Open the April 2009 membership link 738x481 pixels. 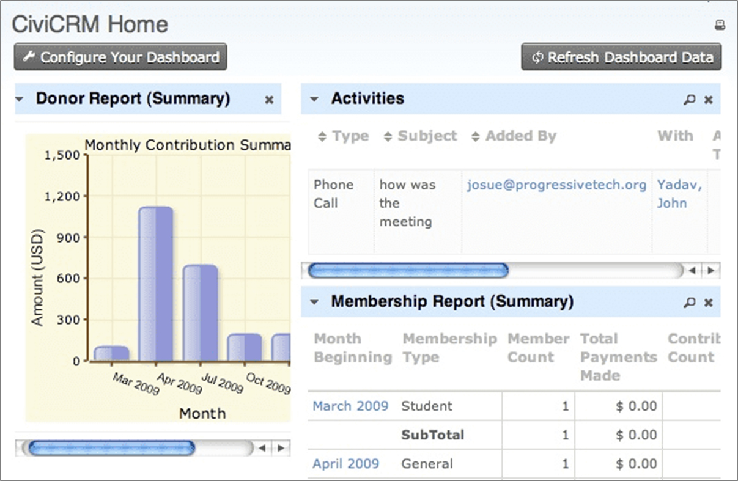pyautogui.click(x=346, y=464)
